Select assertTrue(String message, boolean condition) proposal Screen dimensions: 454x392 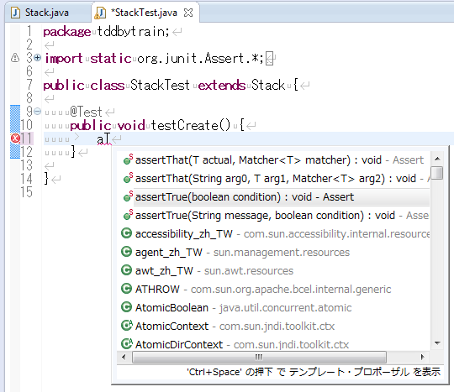pos(273,216)
